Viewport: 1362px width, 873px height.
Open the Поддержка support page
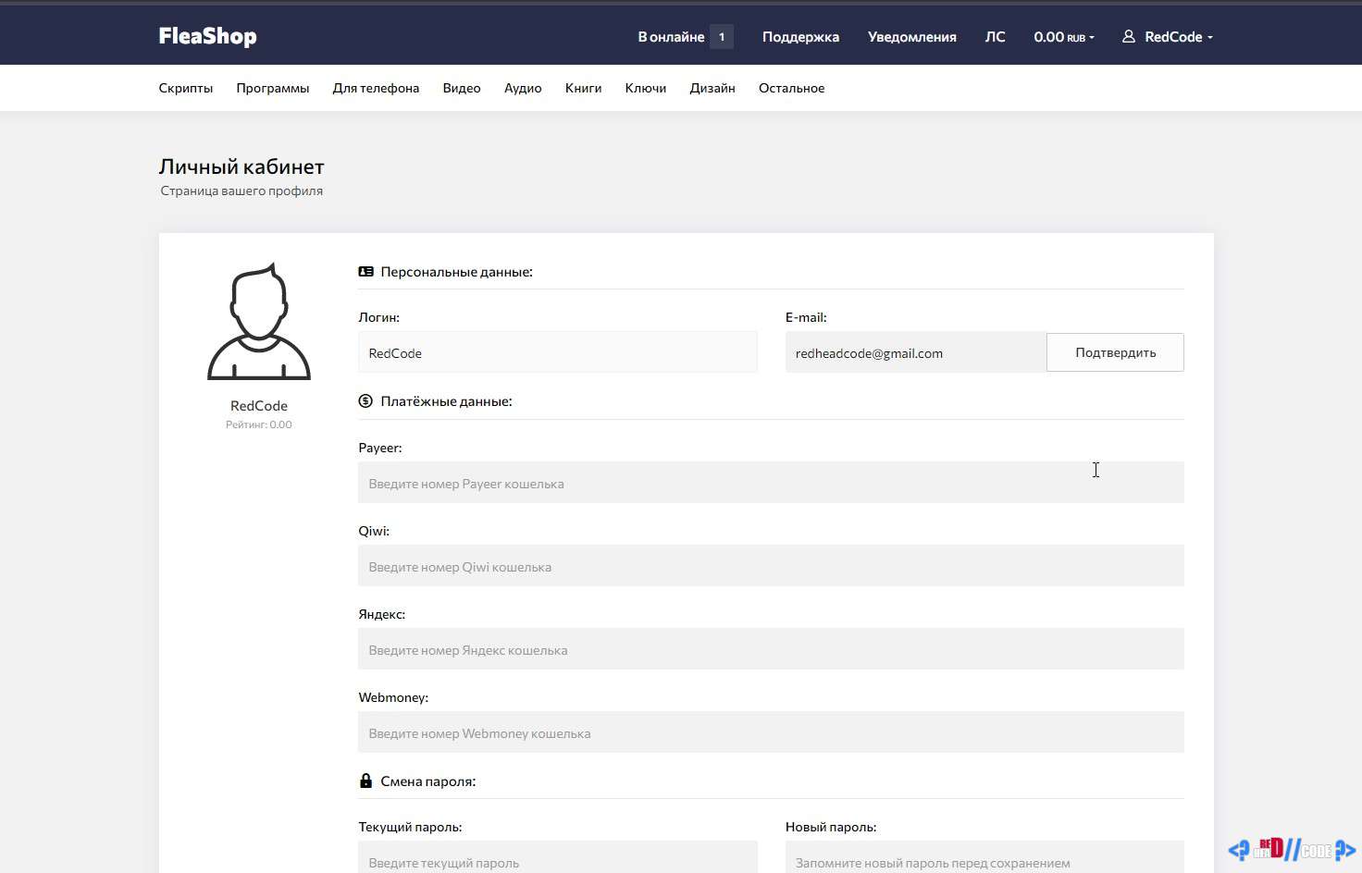(x=800, y=37)
